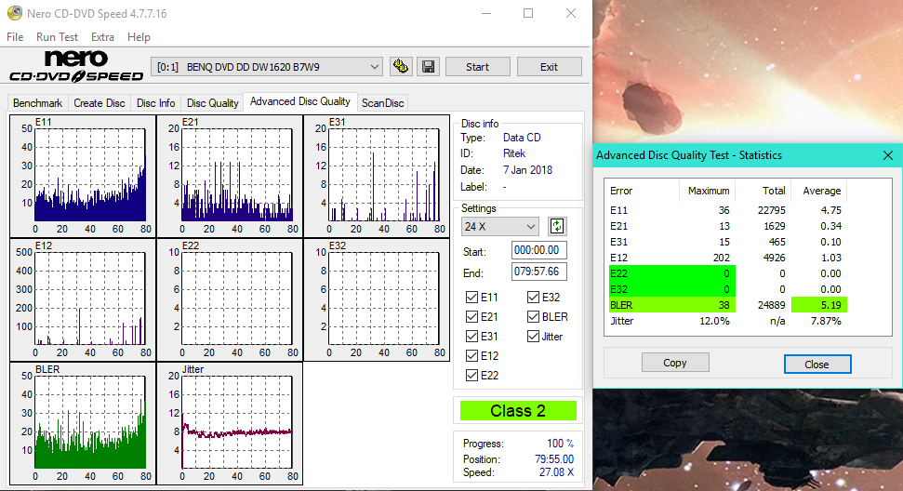Click the E31 error graph
This screenshot has height=491, width=903.
(377, 176)
